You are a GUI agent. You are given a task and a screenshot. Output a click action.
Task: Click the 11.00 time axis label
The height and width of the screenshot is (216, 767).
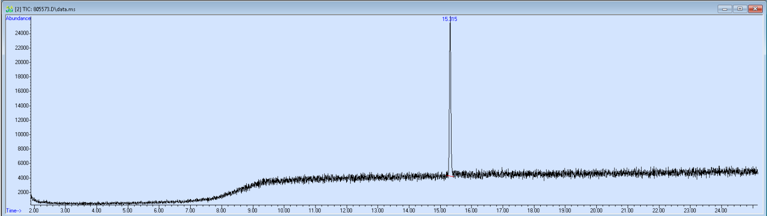pyautogui.click(x=315, y=211)
